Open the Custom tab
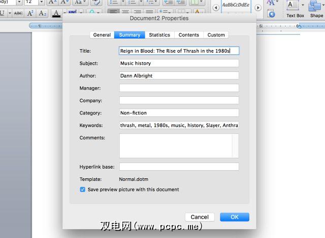Image resolution: width=325 pixels, height=238 pixels. [216, 35]
